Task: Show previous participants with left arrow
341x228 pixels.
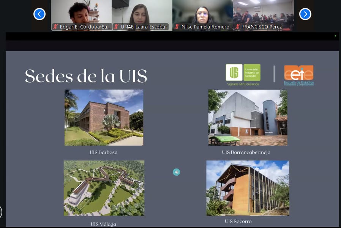Action: click(39, 14)
